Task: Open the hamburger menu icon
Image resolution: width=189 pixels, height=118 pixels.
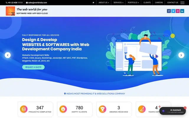Action: [182, 3]
